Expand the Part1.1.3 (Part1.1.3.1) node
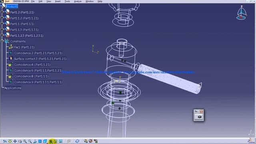The height and width of the screenshot is (144, 256). tap(2, 29)
